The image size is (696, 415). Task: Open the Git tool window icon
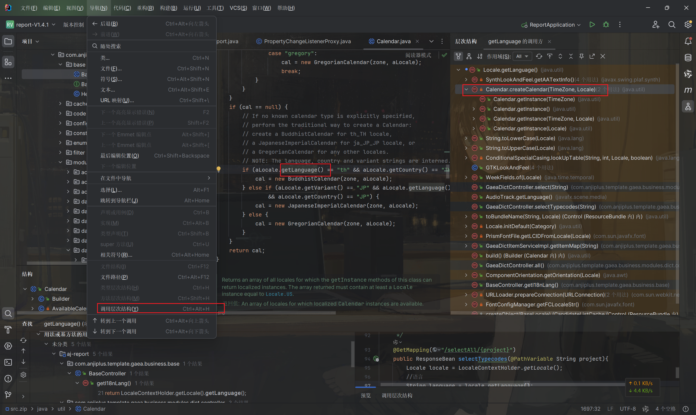[8, 395]
